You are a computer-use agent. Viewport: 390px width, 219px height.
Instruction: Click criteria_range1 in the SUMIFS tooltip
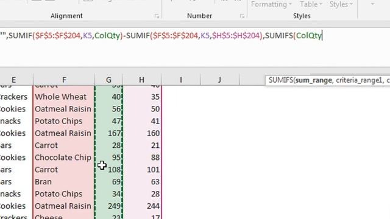coord(358,80)
